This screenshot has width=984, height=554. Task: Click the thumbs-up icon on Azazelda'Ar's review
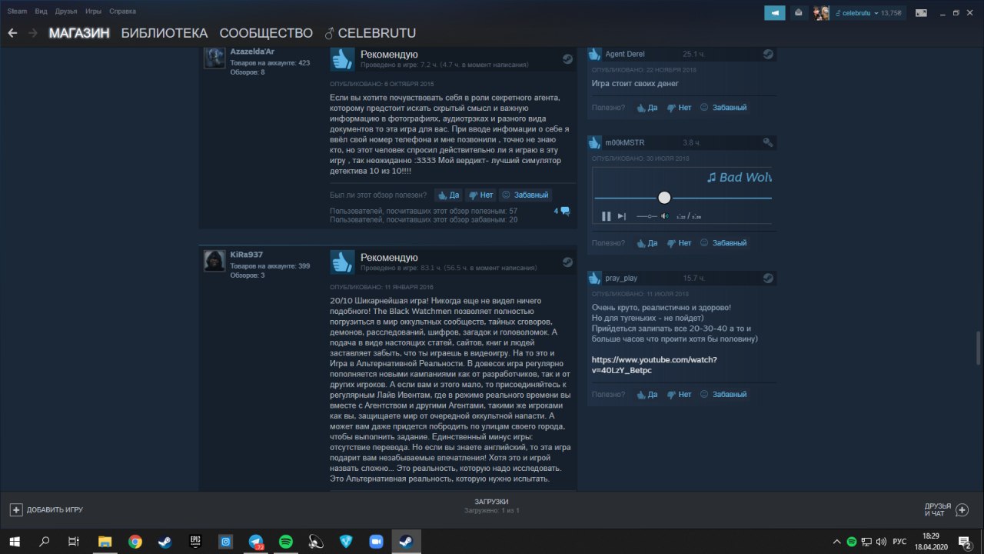pos(342,59)
